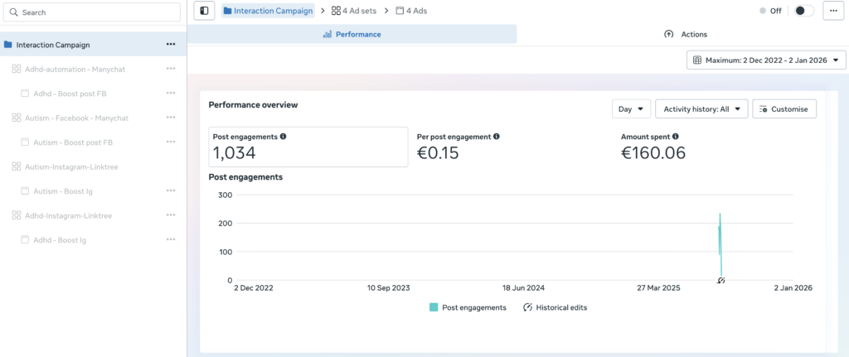The height and width of the screenshot is (357, 849).
Task: Open the date range dropdown
Action: (766, 60)
